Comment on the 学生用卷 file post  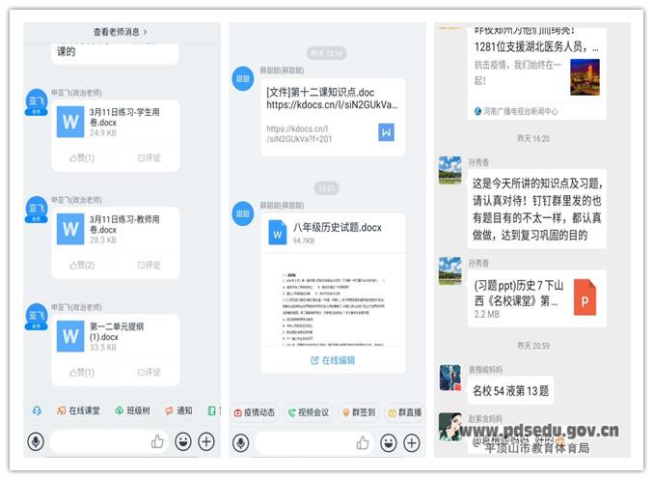[149, 157]
